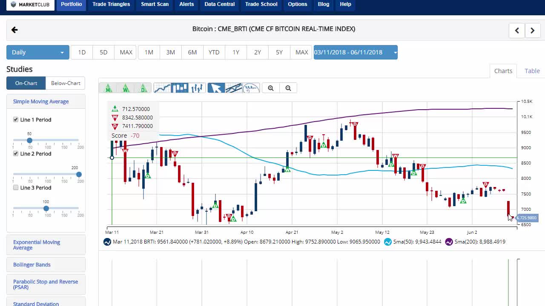Disable the Line 2 Period checkbox

pos(16,154)
